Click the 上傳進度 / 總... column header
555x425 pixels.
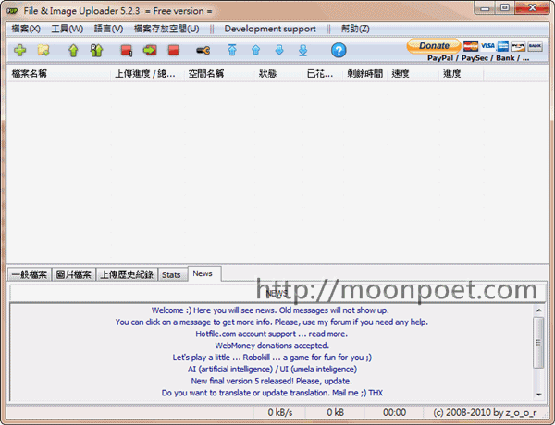pyautogui.click(x=147, y=74)
